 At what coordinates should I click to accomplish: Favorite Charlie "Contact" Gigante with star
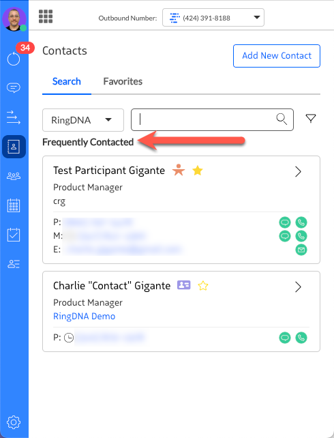203,286
